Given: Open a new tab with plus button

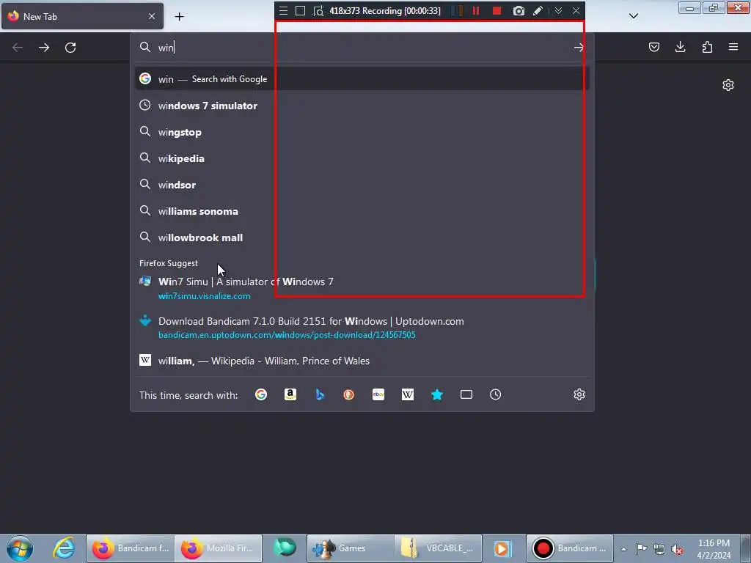Looking at the screenshot, I should click(179, 16).
